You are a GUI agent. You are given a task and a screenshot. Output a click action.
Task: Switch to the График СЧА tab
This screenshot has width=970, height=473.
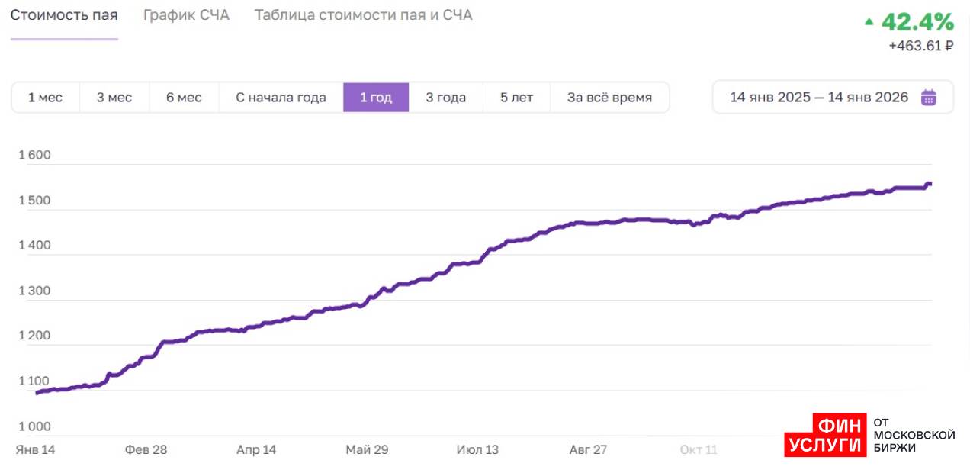point(186,15)
